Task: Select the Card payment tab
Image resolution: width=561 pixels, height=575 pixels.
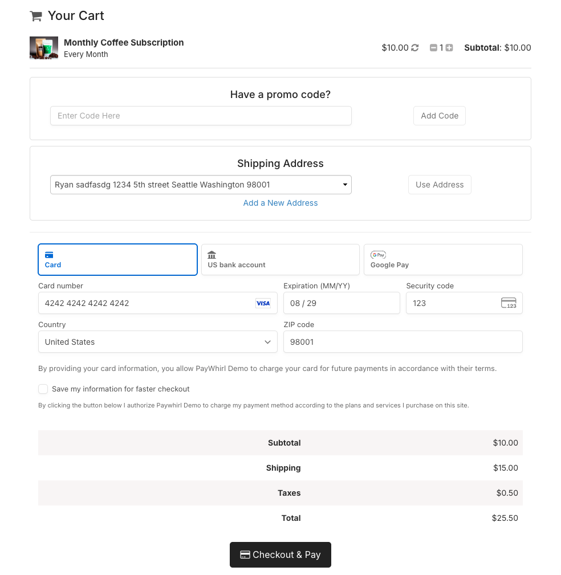Action: (x=117, y=260)
